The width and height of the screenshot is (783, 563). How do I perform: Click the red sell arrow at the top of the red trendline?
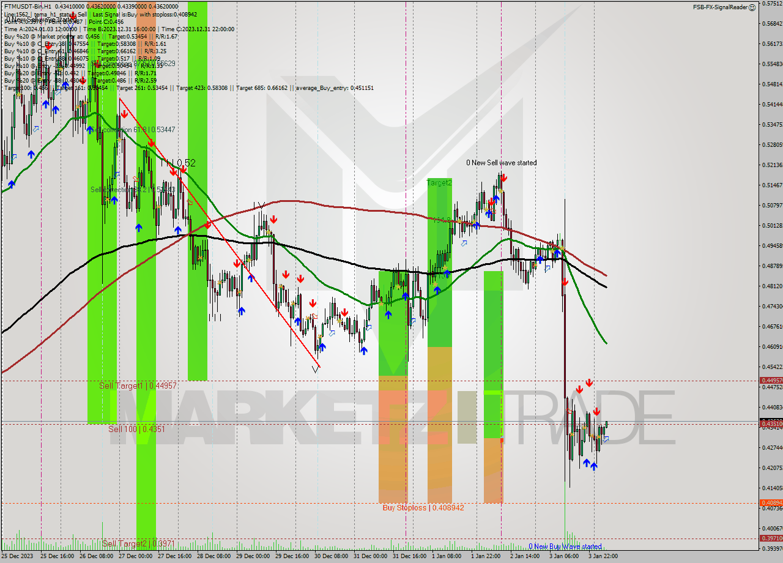point(124,114)
